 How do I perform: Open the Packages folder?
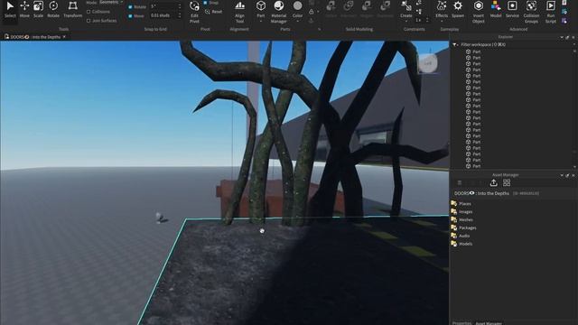tap(463, 228)
